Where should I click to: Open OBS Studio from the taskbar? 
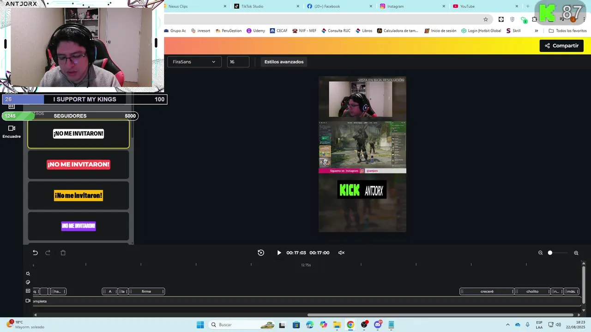click(x=364, y=325)
